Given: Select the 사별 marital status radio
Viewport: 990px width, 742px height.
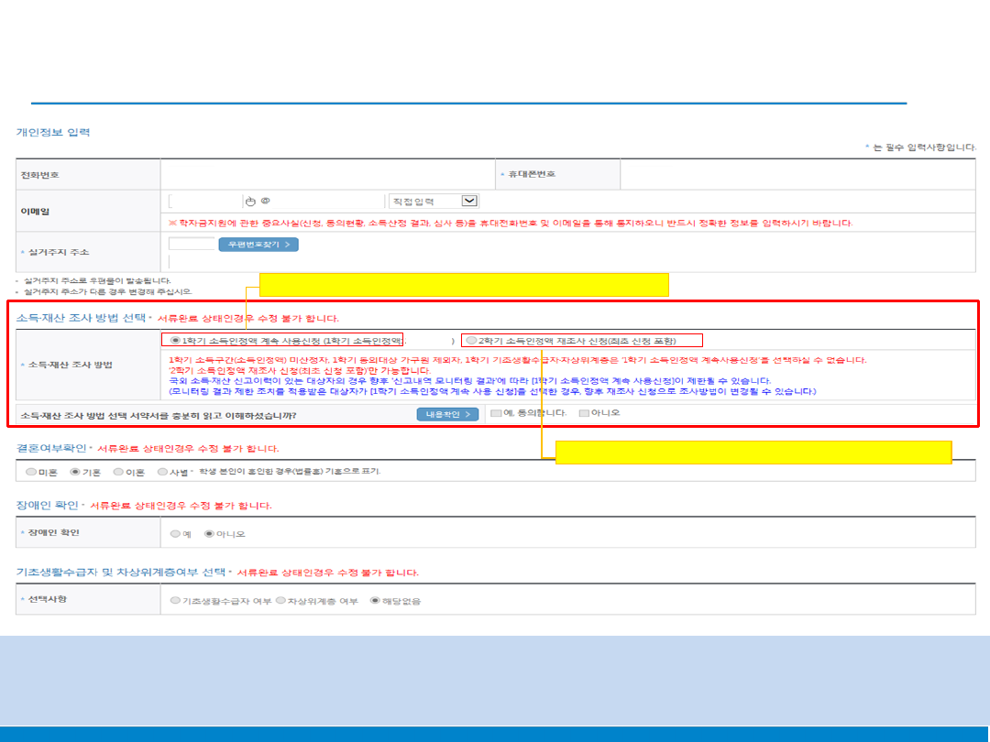Looking at the screenshot, I should (x=162, y=472).
